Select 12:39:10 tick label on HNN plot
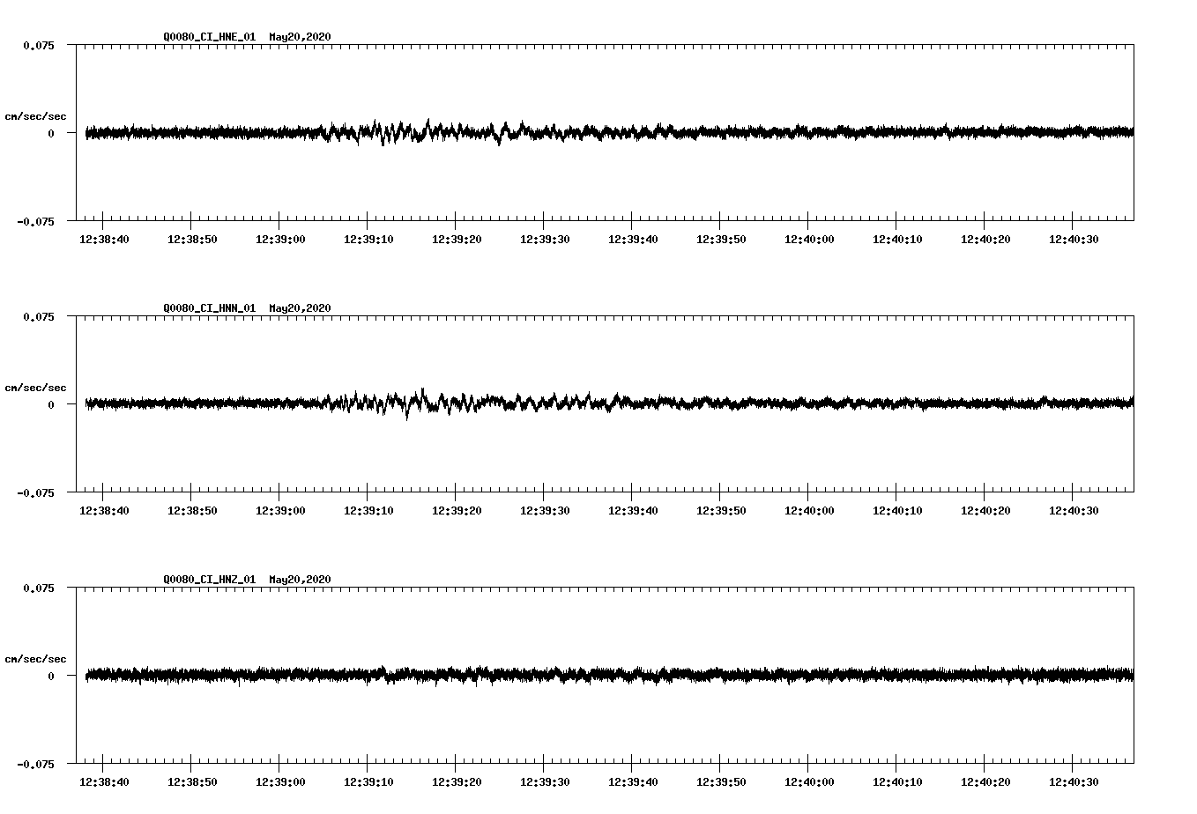This screenshot has height=814, width=1197. coord(368,511)
